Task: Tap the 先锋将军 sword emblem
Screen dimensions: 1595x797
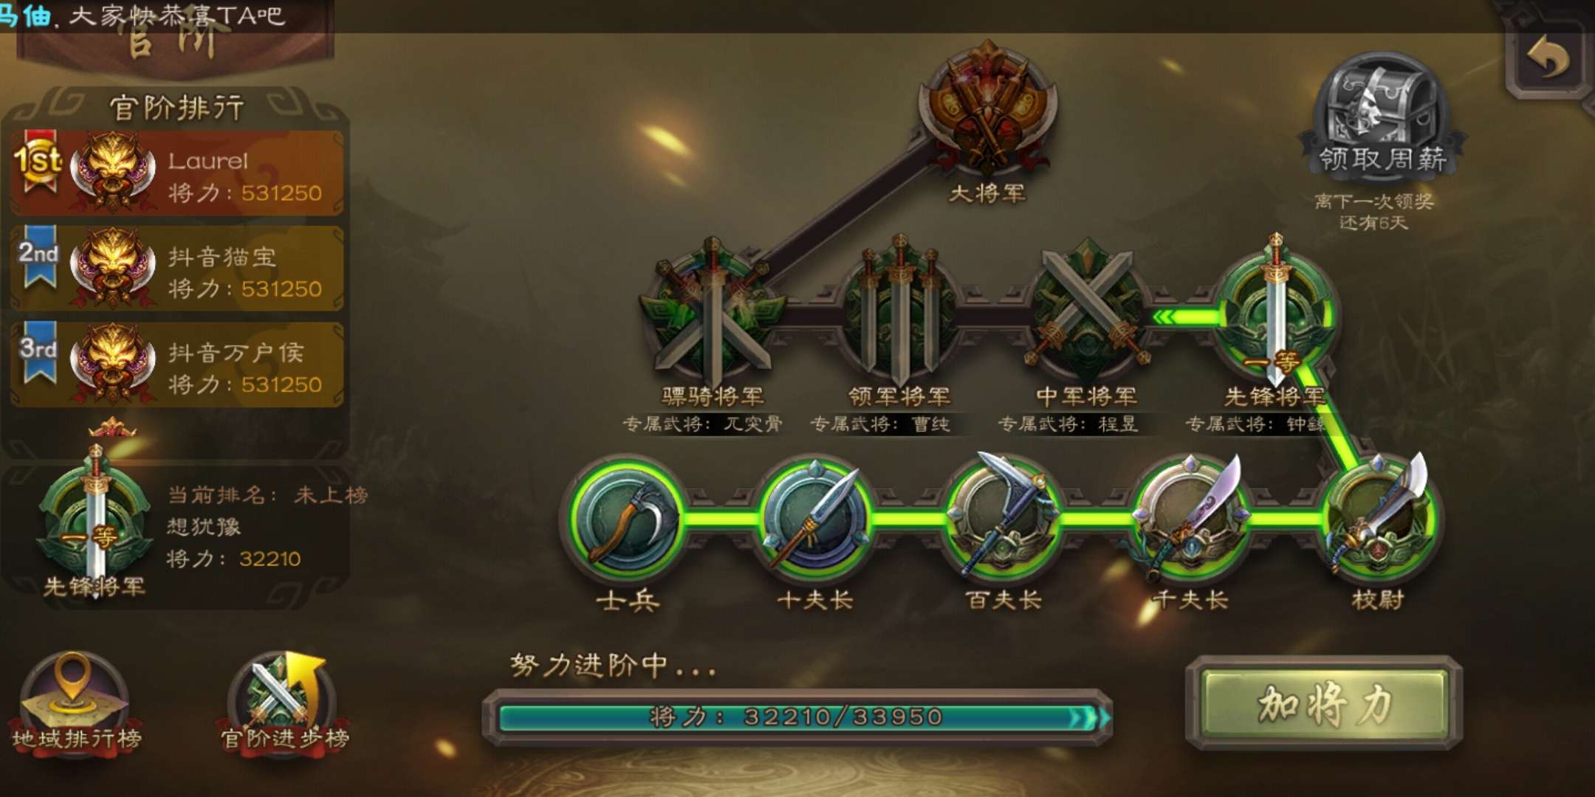Action: pyautogui.click(x=1276, y=311)
